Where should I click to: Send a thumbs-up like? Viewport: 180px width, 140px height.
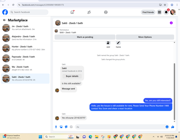click(x=172, y=127)
